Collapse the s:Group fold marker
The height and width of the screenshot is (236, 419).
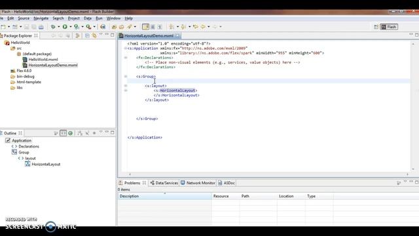point(126,77)
